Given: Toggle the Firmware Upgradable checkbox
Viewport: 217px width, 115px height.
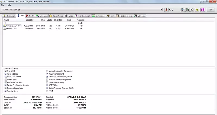Looking at the screenshot, I should pyautogui.click(x=6, y=88).
